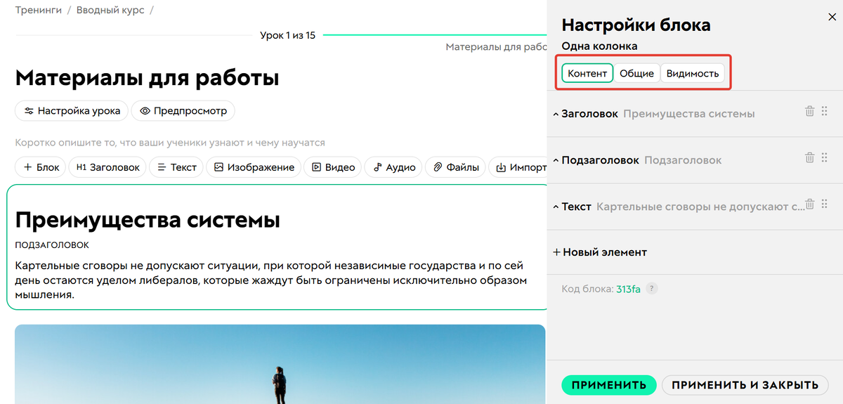Switch to the Общие tab
Viewport: 843px width, 404px height.
[x=637, y=73]
